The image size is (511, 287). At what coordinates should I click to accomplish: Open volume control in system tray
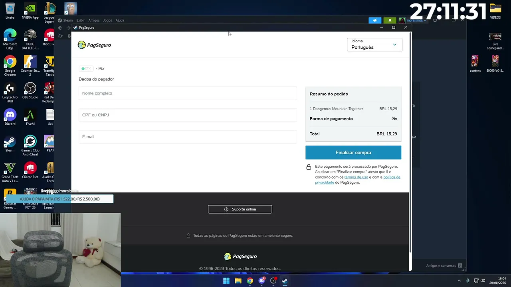483,281
